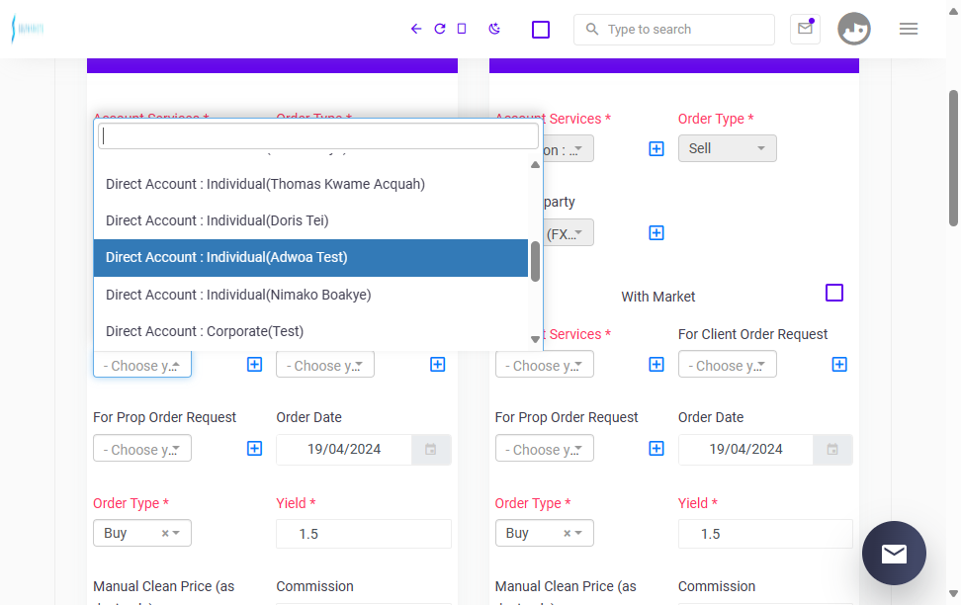Screen dimensions: 961x605
Task: Clear the left Buy order type selection
Action: (x=165, y=533)
